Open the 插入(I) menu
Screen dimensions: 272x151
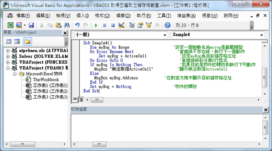click(83, 16)
